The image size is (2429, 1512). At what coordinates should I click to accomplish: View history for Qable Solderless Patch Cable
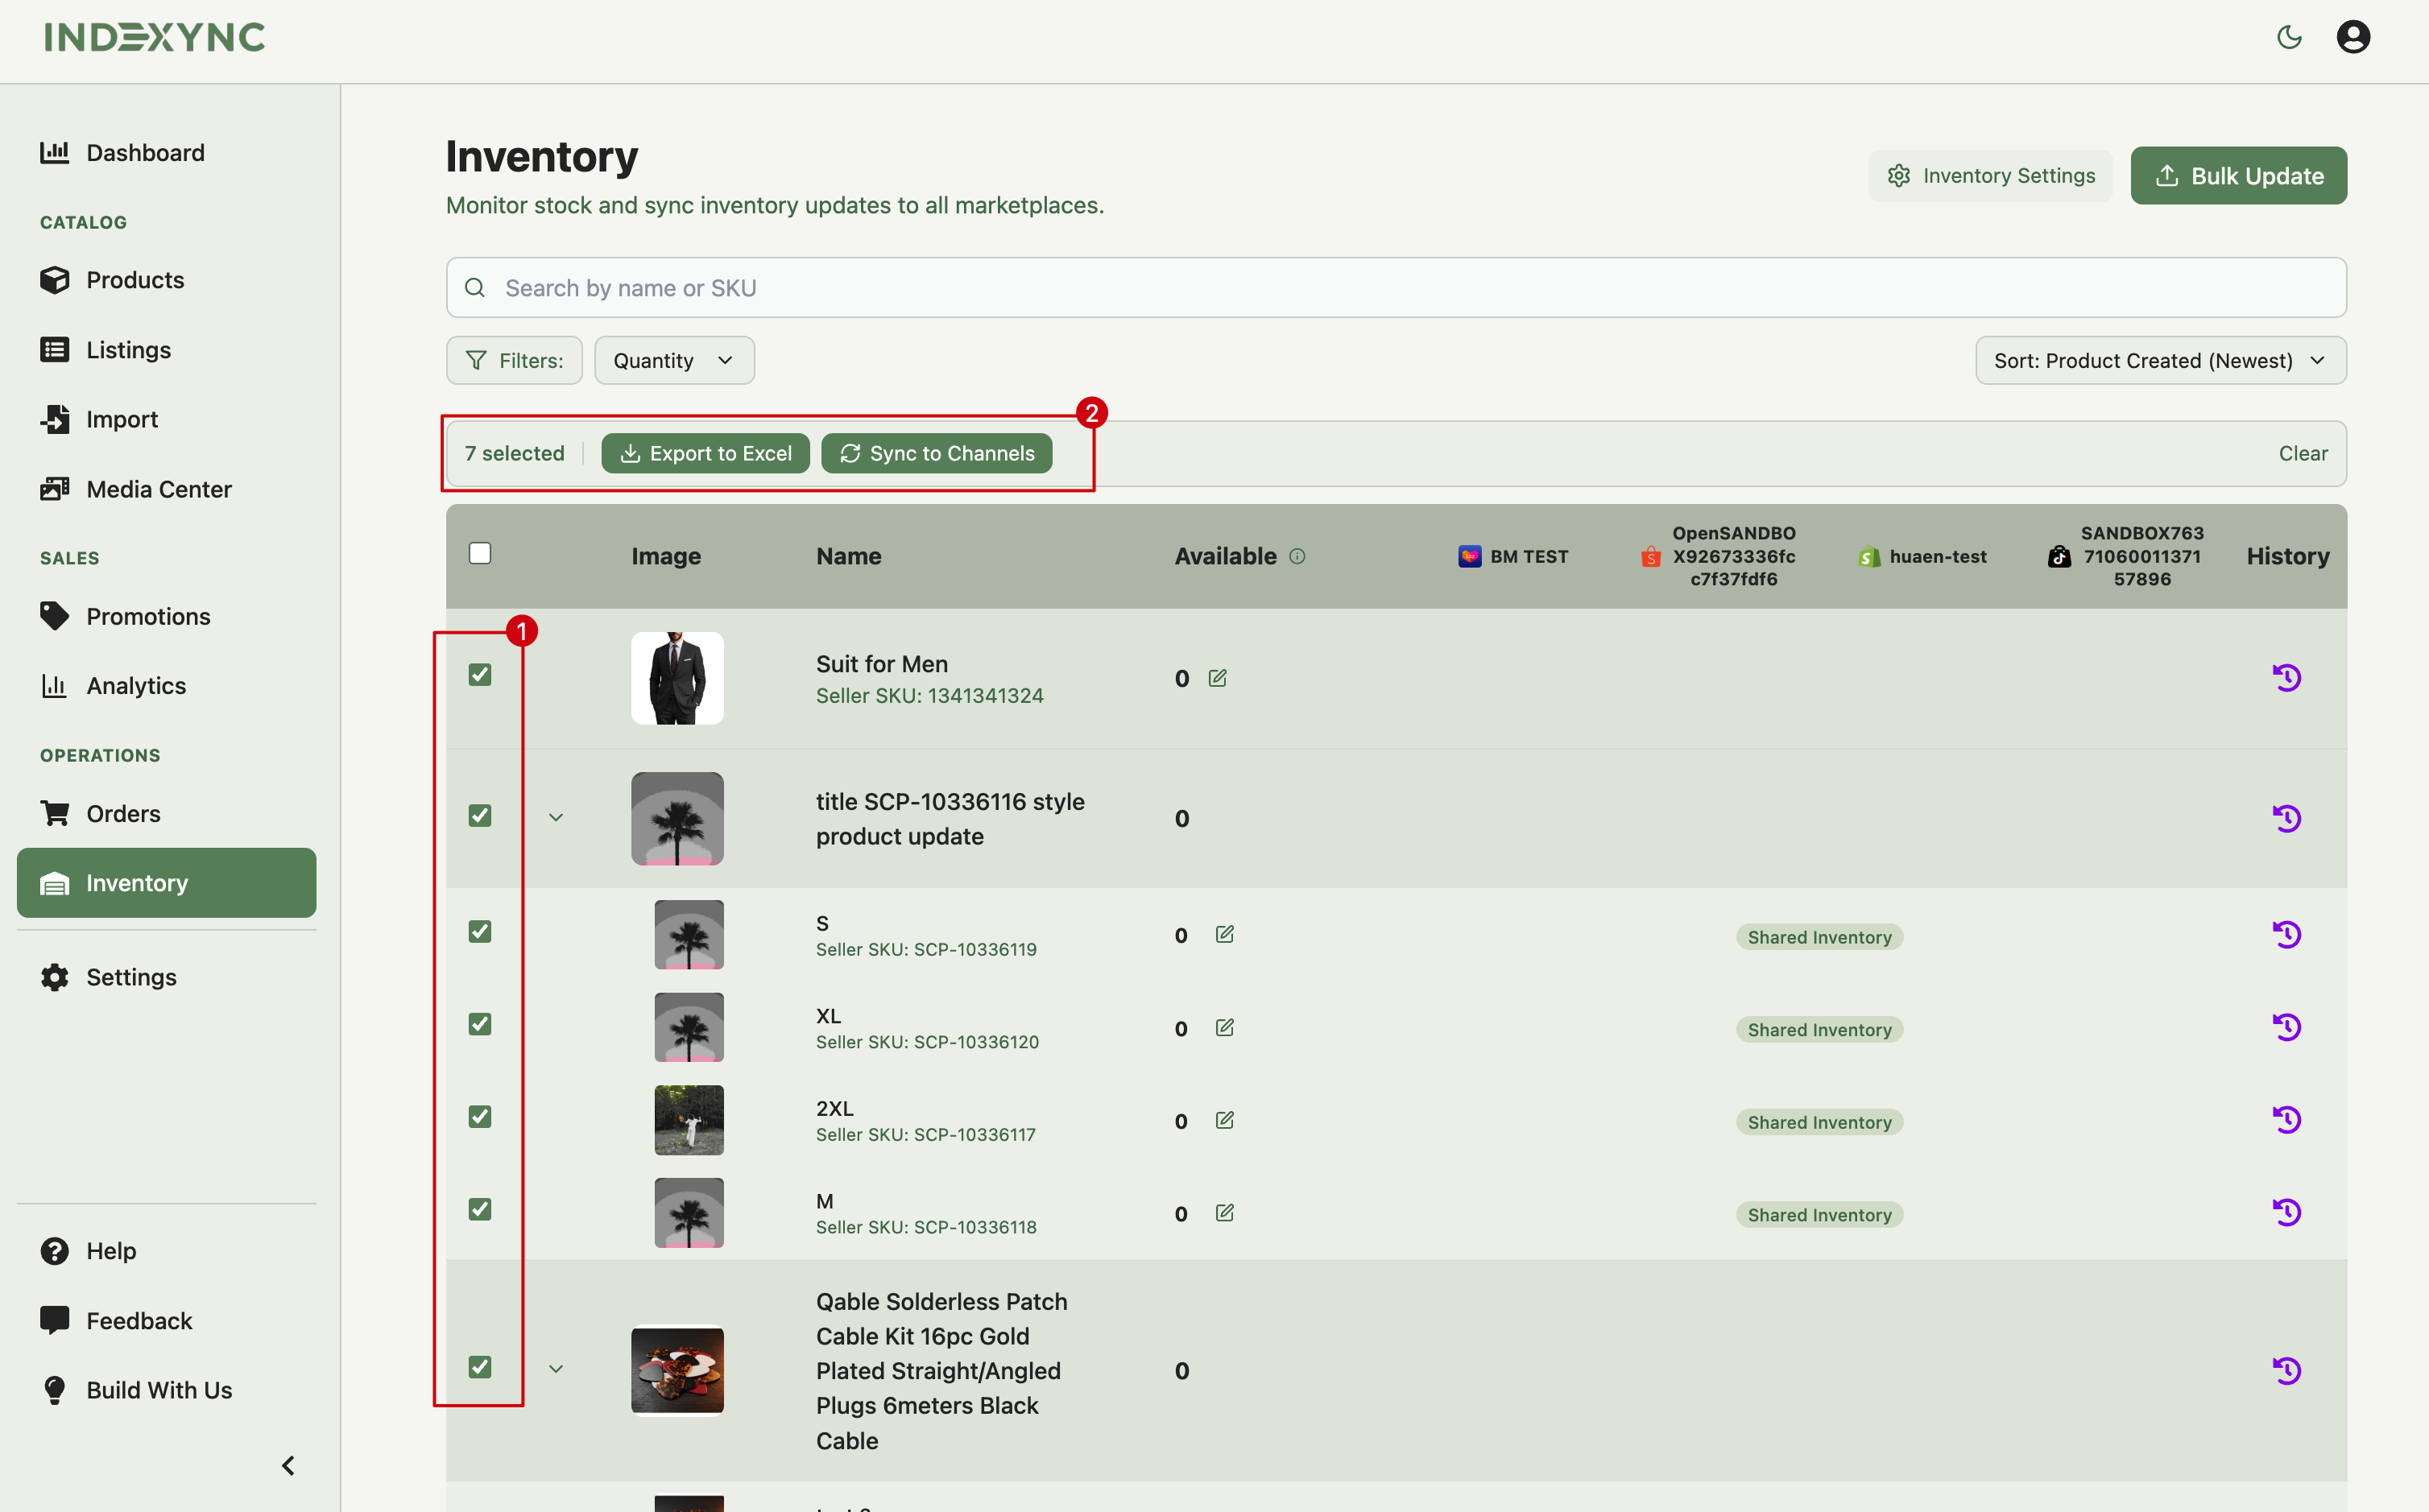pos(2286,1370)
